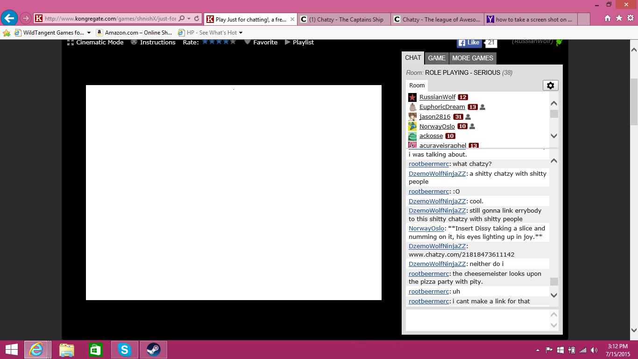Rate the game with the first star
This screenshot has width=638, height=359.
(x=205, y=42)
